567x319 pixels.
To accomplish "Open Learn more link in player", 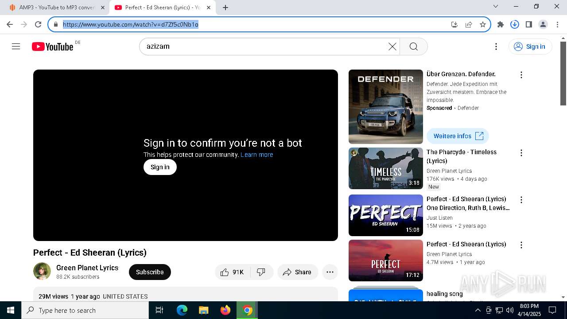I will point(256,155).
